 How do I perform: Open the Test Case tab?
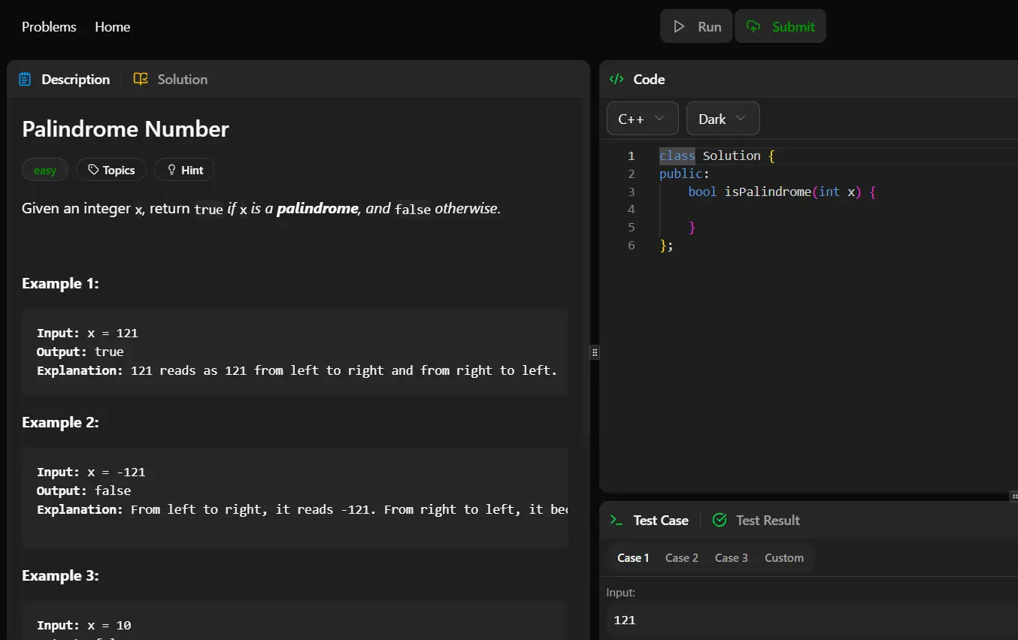click(650, 520)
